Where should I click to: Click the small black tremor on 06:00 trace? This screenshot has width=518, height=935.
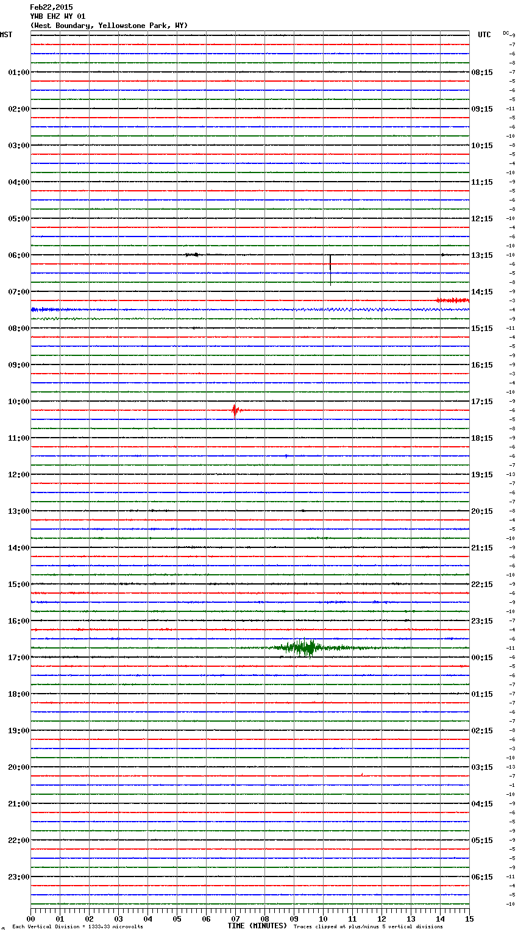[x=192, y=255]
